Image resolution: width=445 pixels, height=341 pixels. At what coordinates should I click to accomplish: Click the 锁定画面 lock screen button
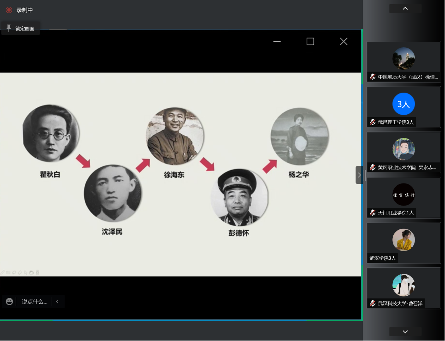pyautogui.click(x=21, y=28)
